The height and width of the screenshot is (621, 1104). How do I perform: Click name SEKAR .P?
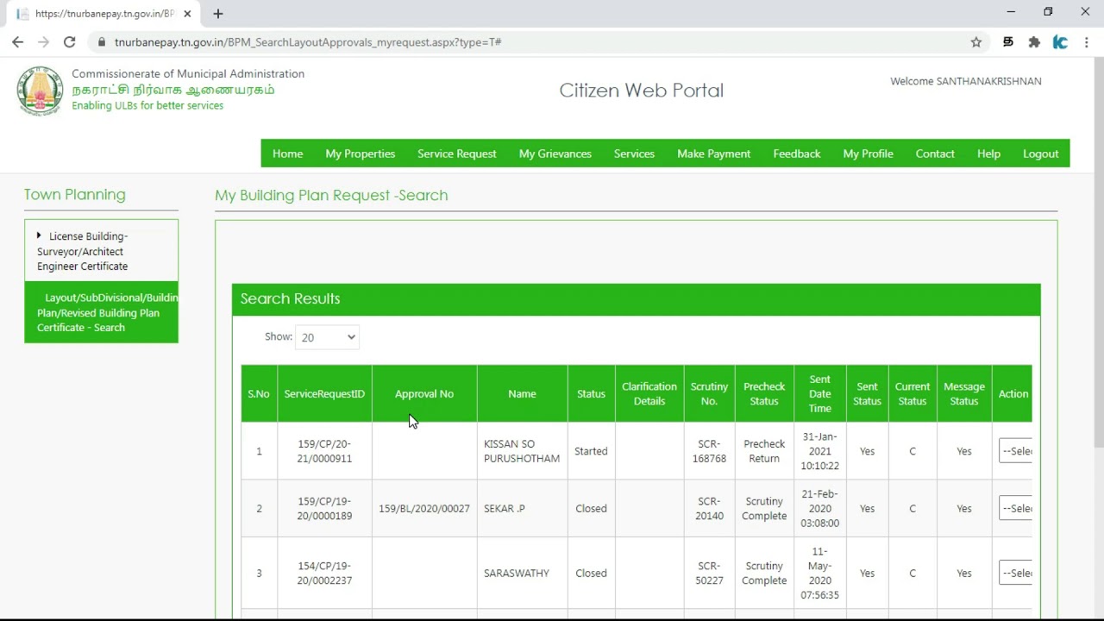point(505,508)
